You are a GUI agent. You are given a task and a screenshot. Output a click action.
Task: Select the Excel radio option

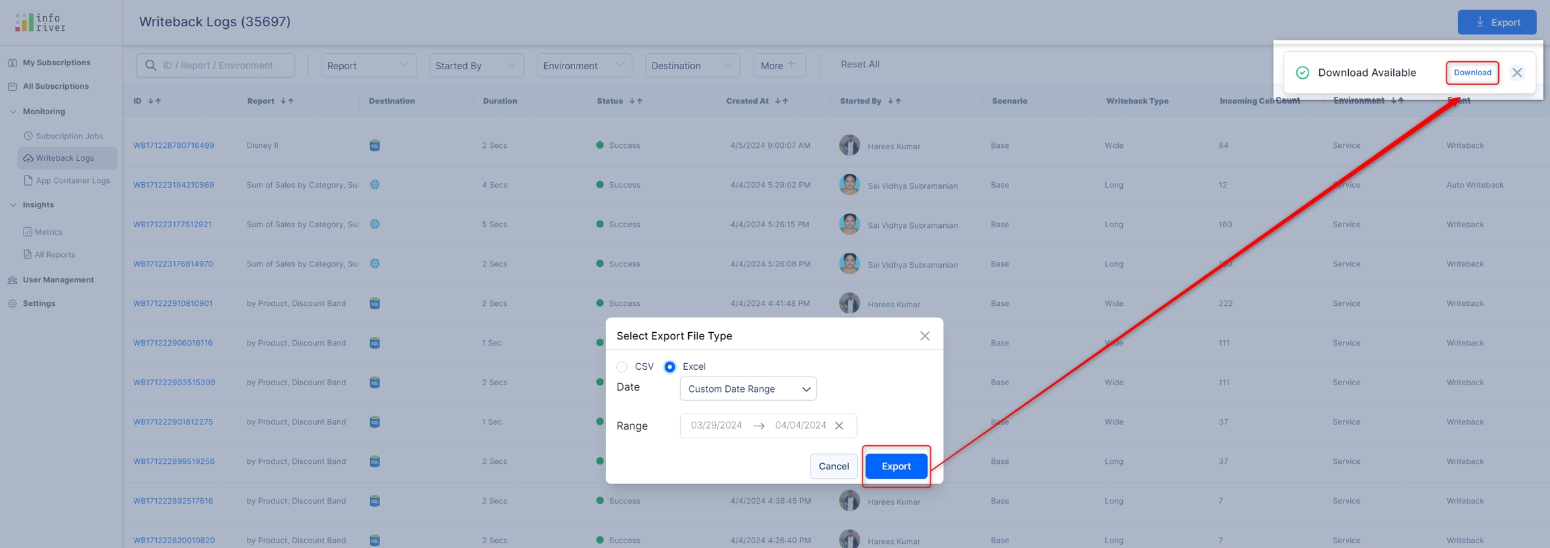click(x=669, y=366)
